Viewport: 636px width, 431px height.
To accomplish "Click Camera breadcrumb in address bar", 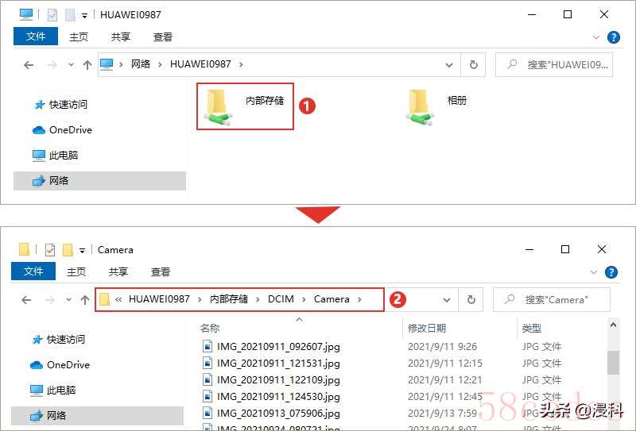I will 332,299.
